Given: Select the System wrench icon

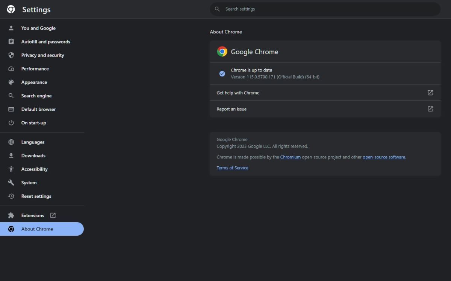Looking at the screenshot, I should coord(11,182).
